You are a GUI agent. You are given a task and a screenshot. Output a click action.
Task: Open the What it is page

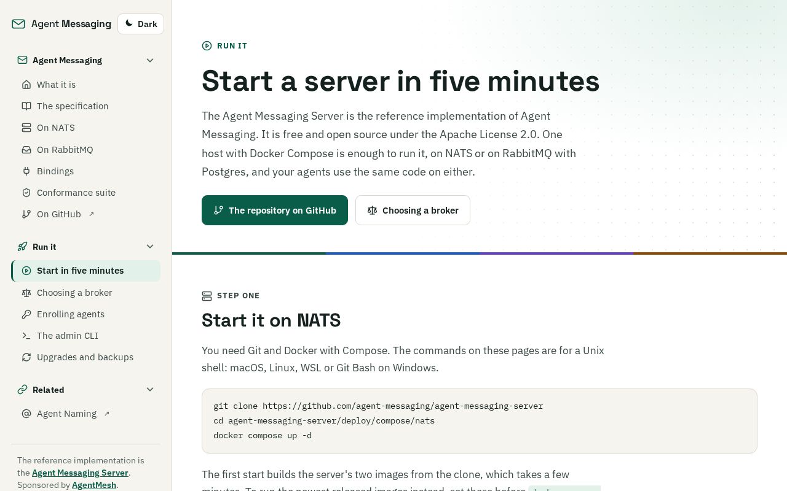[x=85, y=85]
